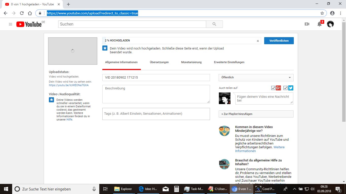Click the video title field 'VID 20180902 171215'
This screenshot has height=194, width=346.
pos(156,78)
